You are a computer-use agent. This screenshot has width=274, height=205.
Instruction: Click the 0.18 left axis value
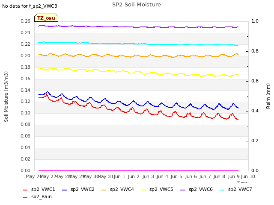click(26, 67)
